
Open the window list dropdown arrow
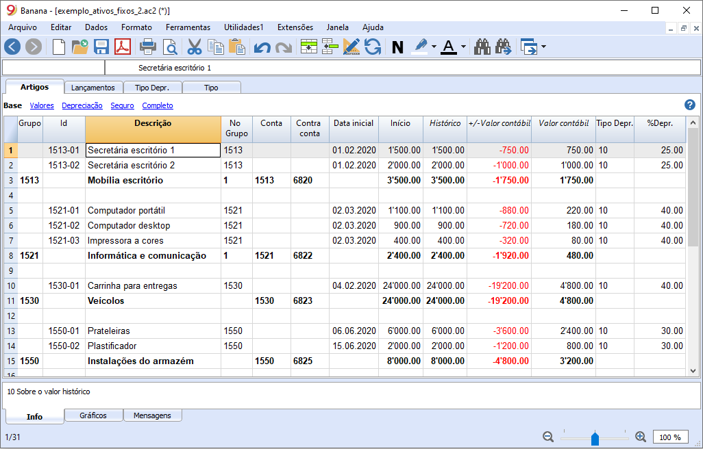pos(543,47)
